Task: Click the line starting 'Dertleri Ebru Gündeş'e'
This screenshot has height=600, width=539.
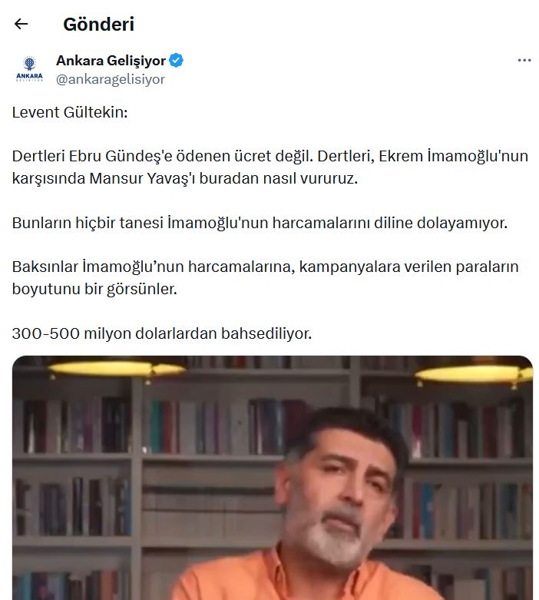Action: (270, 156)
